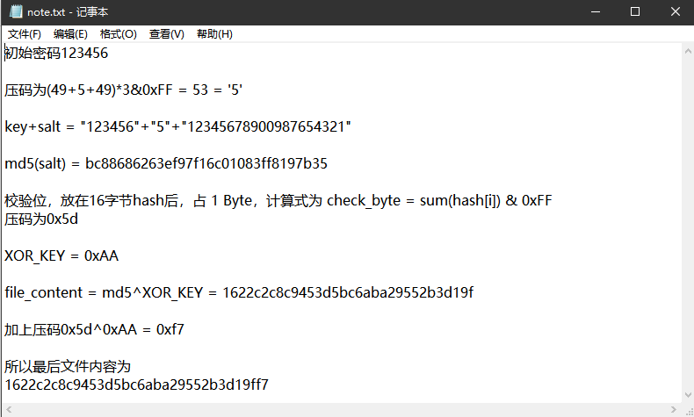Image resolution: width=694 pixels, height=417 pixels.
Task: Open the 文件(F) menu
Action: tap(25, 34)
